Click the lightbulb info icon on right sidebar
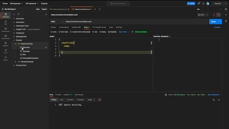Viewport: 229px width, 129px height. coord(226,21)
